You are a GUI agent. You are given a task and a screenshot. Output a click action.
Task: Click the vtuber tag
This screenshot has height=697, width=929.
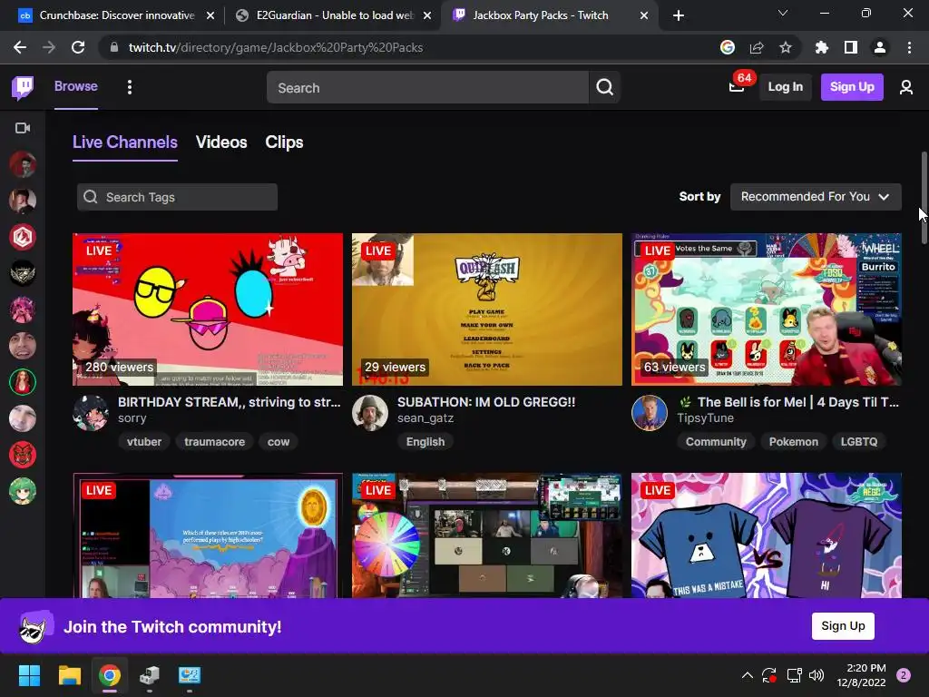(144, 442)
